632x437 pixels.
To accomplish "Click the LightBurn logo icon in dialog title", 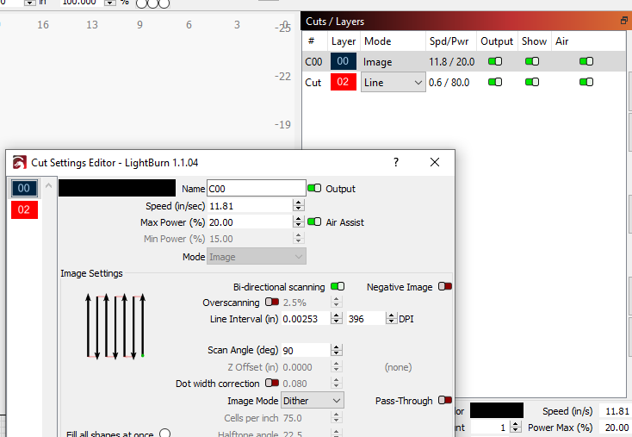I will (19, 162).
